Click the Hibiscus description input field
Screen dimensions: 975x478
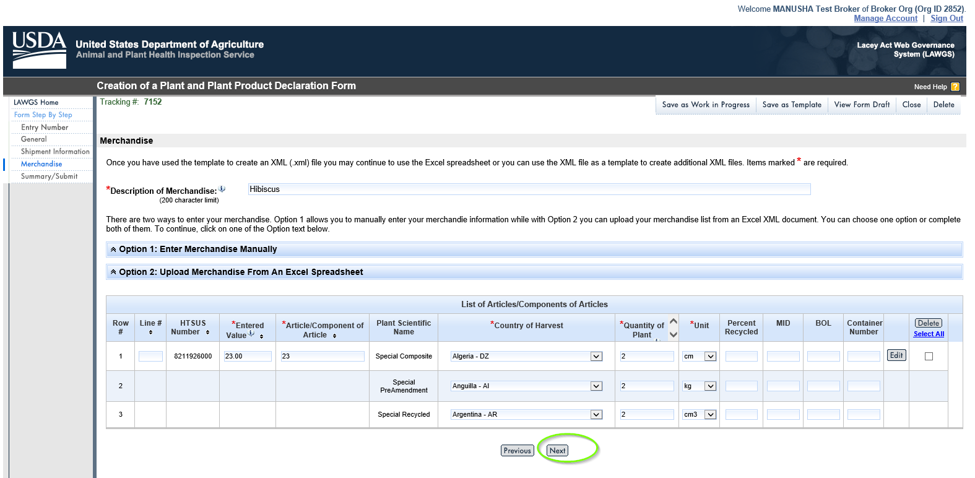coord(529,189)
